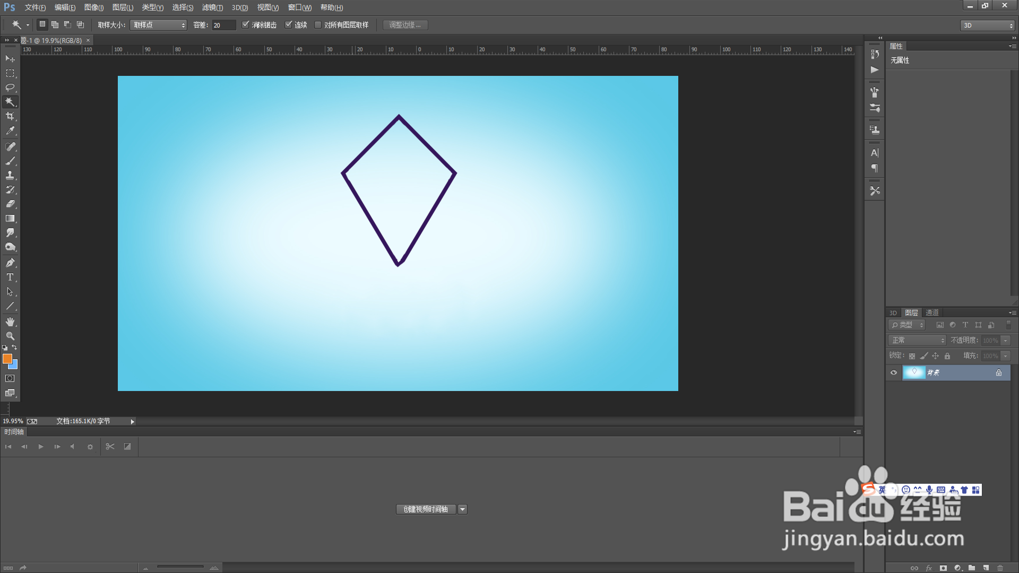1019x573 pixels.
Task: Open the 滤镜 menu
Action: [212, 7]
